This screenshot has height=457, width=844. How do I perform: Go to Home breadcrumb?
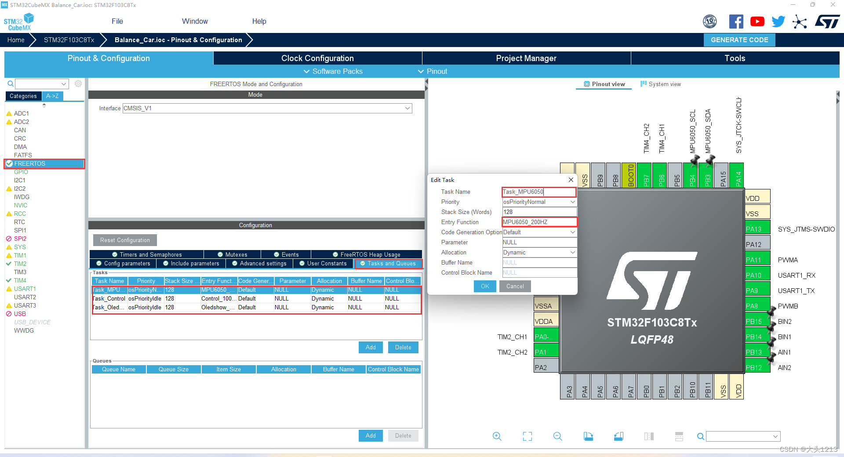[x=16, y=40]
